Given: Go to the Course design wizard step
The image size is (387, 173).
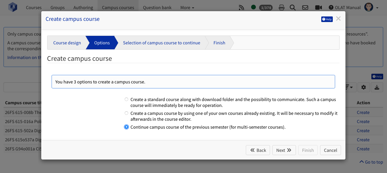Looking at the screenshot, I should pyautogui.click(x=67, y=43).
